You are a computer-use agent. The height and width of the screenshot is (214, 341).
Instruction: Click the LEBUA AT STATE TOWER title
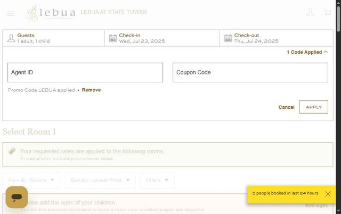tap(113, 12)
